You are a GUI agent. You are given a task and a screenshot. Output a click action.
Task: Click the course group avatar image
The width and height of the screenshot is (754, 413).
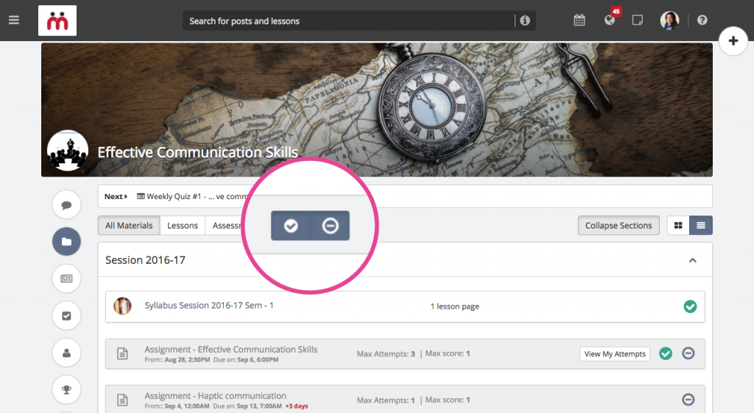tap(68, 151)
